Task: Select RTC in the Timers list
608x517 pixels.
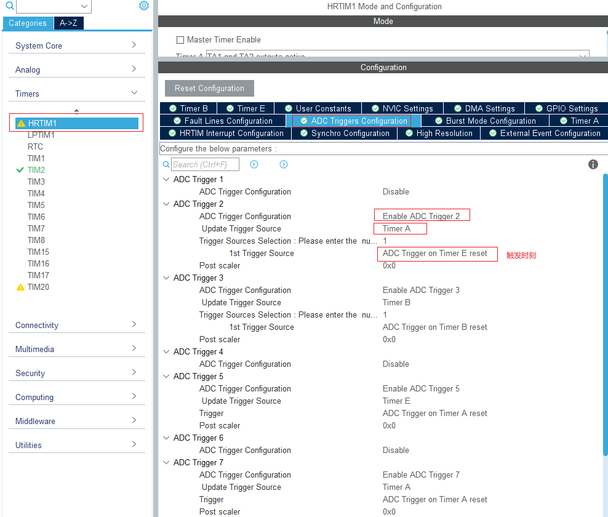Action: pos(35,146)
